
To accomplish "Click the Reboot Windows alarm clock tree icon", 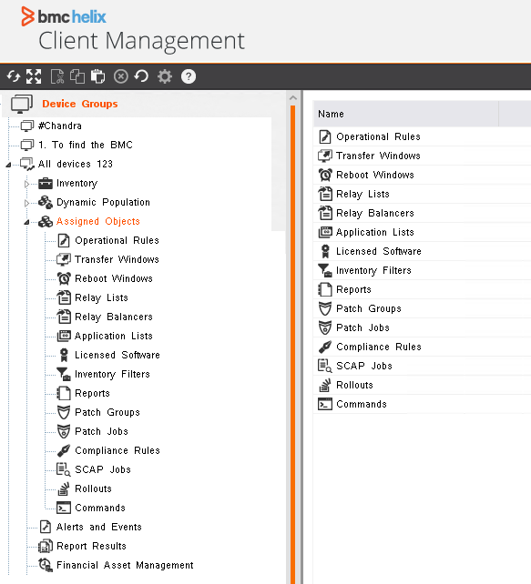I will (x=64, y=278).
